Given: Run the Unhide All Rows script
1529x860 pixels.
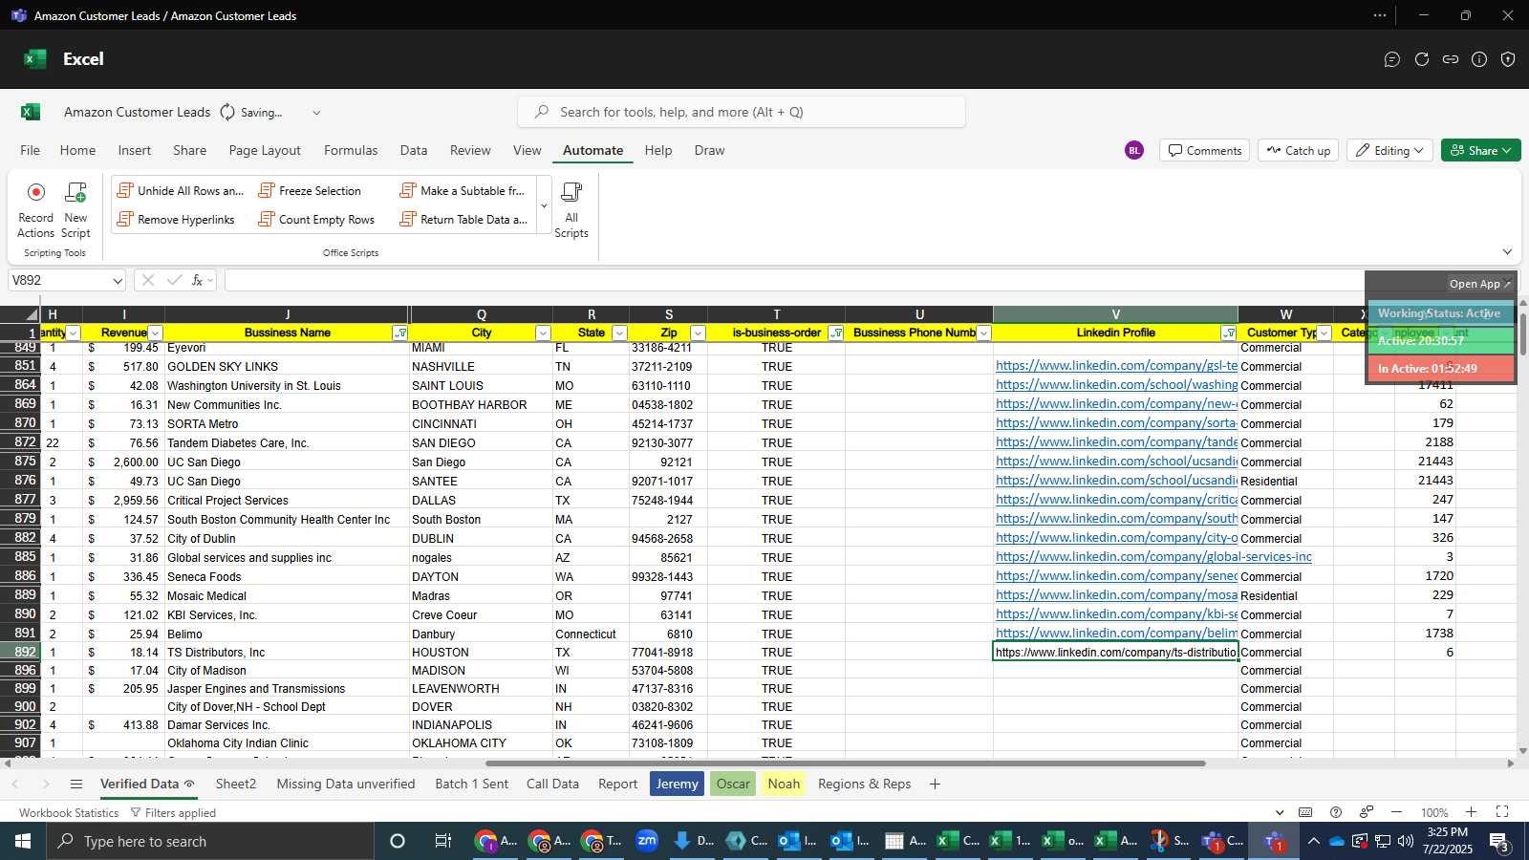Looking at the screenshot, I should (181, 191).
